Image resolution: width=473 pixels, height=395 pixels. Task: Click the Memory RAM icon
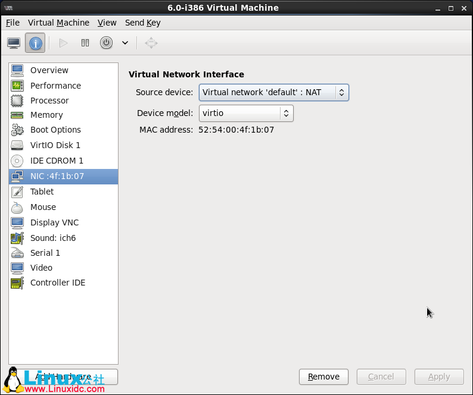click(x=17, y=115)
